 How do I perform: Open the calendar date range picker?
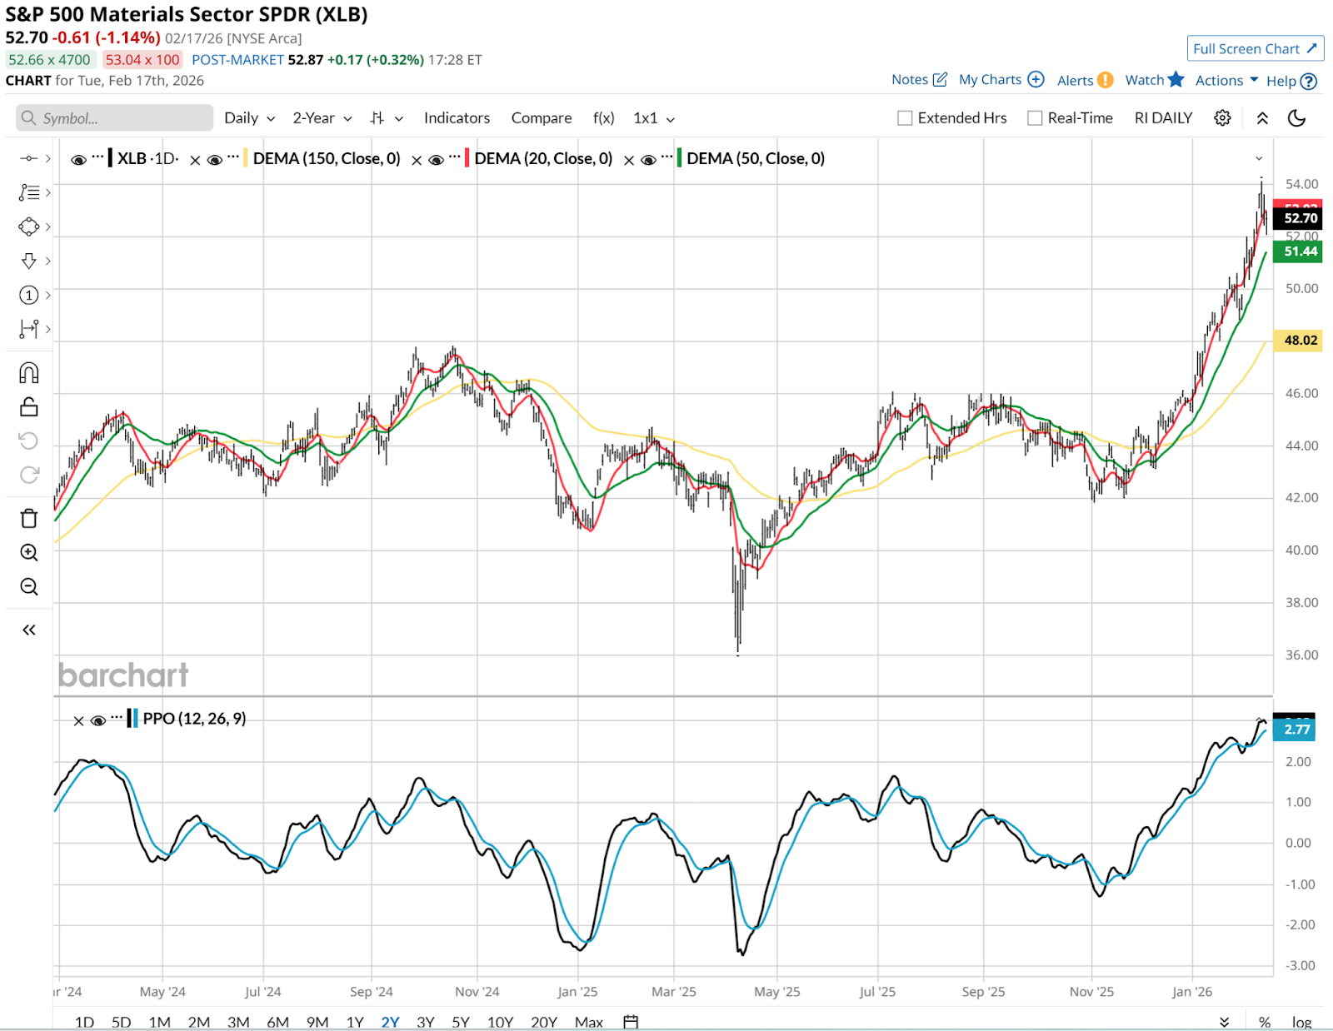tap(631, 1022)
